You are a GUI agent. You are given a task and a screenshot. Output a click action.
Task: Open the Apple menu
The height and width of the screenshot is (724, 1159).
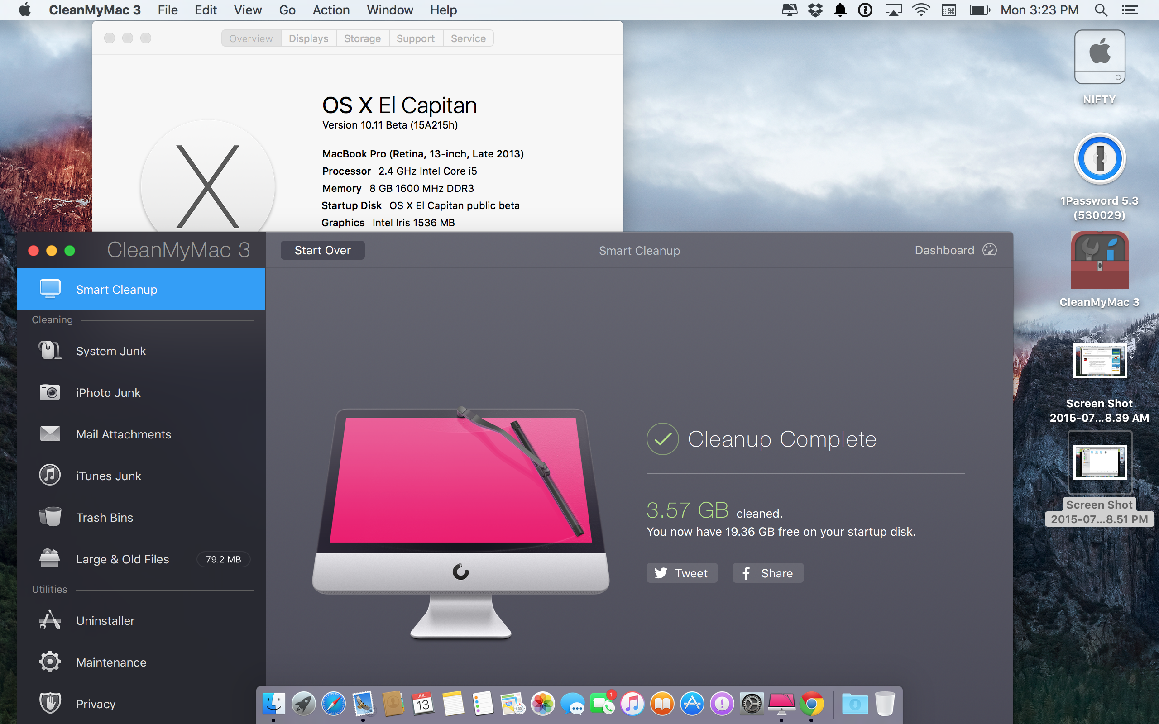[x=25, y=10]
